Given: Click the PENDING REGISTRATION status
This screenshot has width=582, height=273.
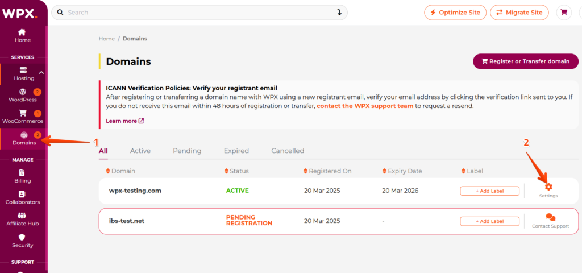Looking at the screenshot, I should tap(249, 220).
